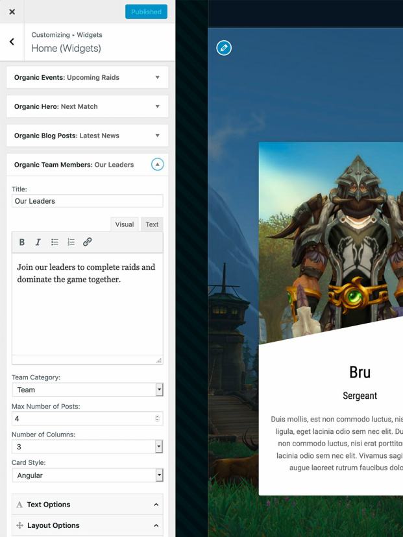Screen dimensions: 403x537
Task: Insert a bulleted list
Action: pyautogui.click(x=55, y=242)
